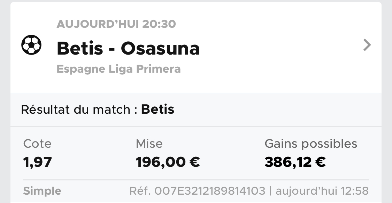Screen dimensions: 392x203
Task: Click the AUJOURD'HUI 20:30 kickoff time
Action: (x=116, y=24)
